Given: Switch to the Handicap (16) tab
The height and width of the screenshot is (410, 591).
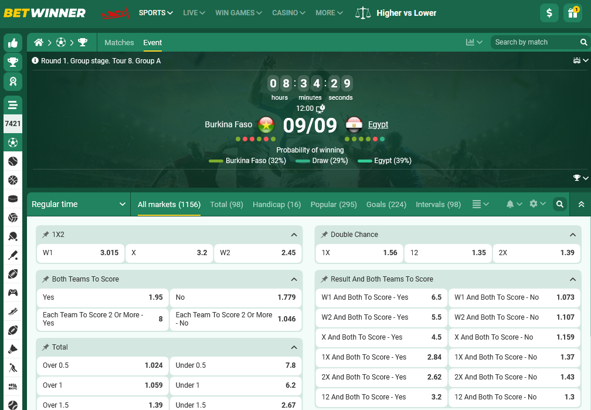Looking at the screenshot, I should click(277, 204).
